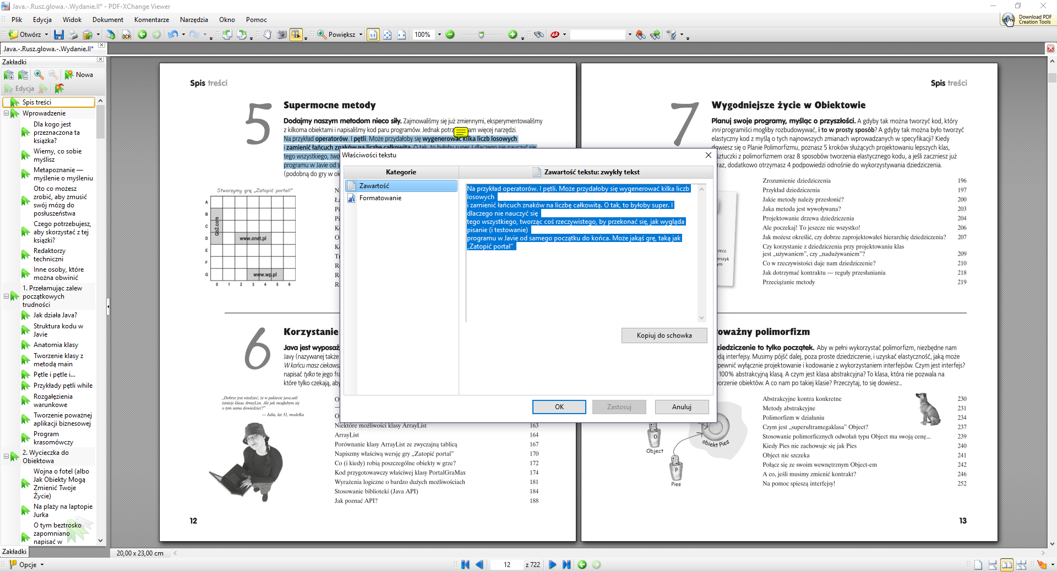The width and height of the screenshot is (1057, 572).
Task: Collapse the '2. Wycieczka do Obiektowa' bookmark
Action: [7, 457]
